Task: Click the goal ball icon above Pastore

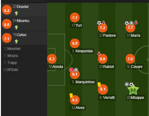Action: coord(99,23)
